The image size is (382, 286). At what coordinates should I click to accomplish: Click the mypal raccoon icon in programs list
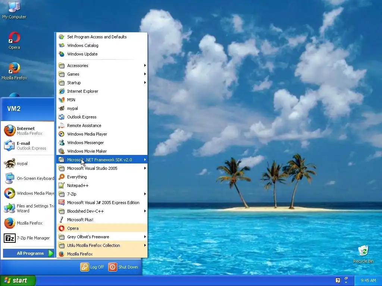62,108
